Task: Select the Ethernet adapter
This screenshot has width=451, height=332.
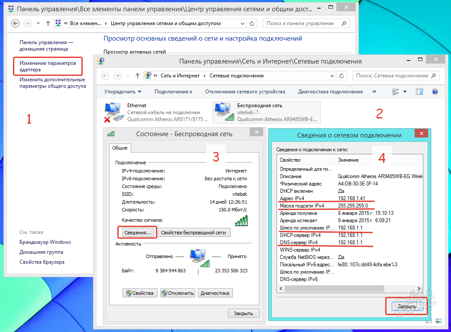Action: tap(157, 112)
